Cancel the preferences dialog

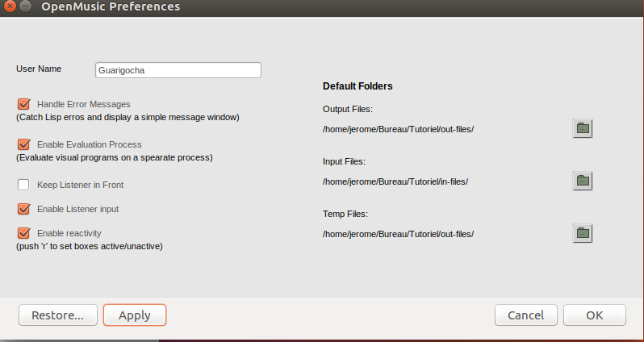pyautogui.click(x=525, y=315)
